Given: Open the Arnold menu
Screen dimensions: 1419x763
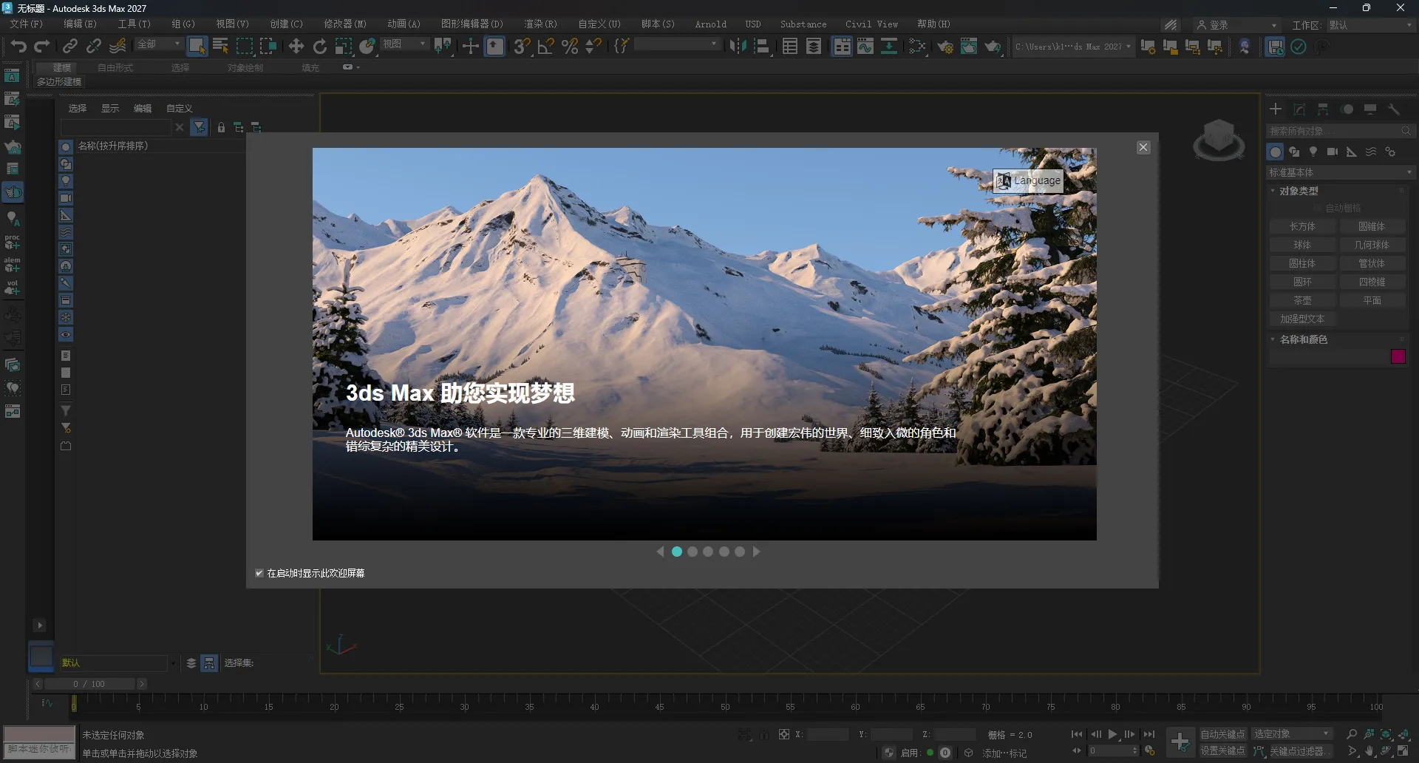Looking at the screenshot, I should point(711,24).
